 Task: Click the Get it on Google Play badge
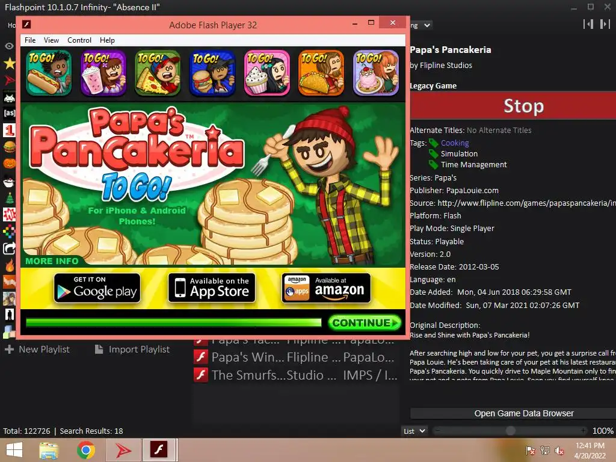click(x=97, y=288)
